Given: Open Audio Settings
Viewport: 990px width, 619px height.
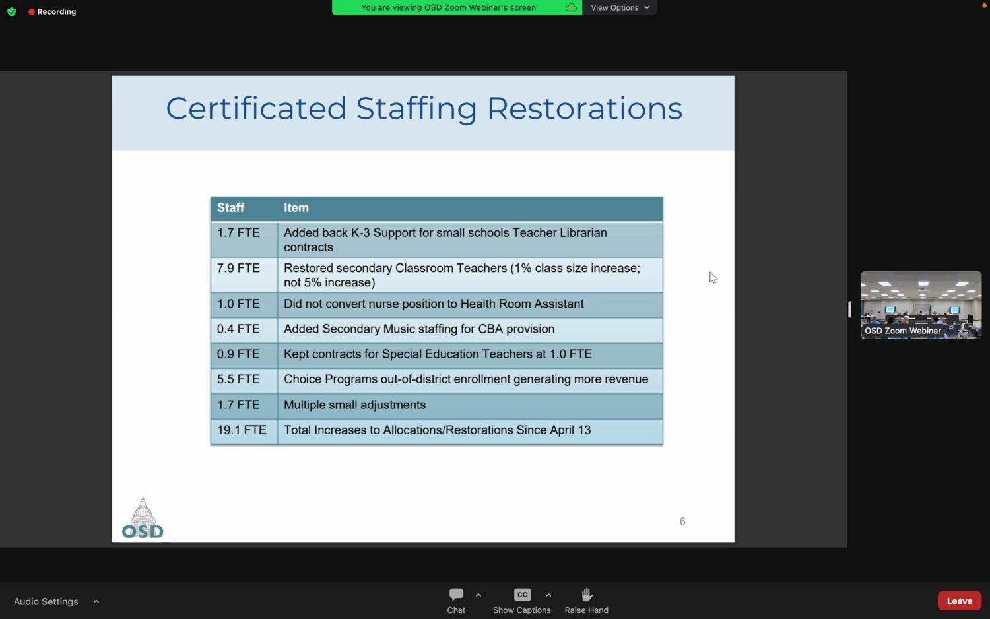Looking at the screenshot, I should click(46, 602).
